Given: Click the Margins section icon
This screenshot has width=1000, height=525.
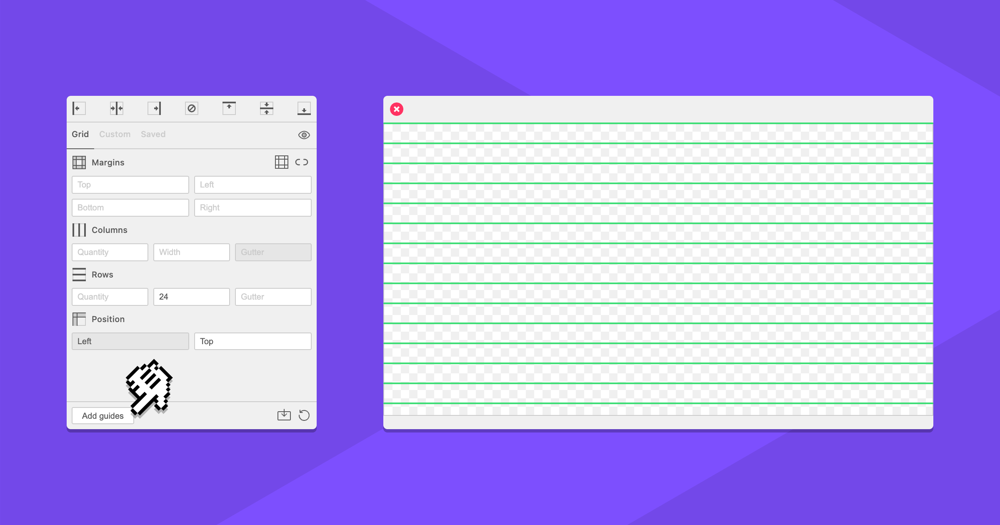Looking at the screenshot, I should point(79,162).
